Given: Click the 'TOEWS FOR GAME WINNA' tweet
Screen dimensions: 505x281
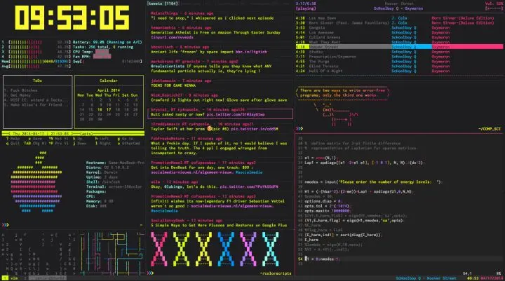Looking at the screenshot, I should 173,85.
